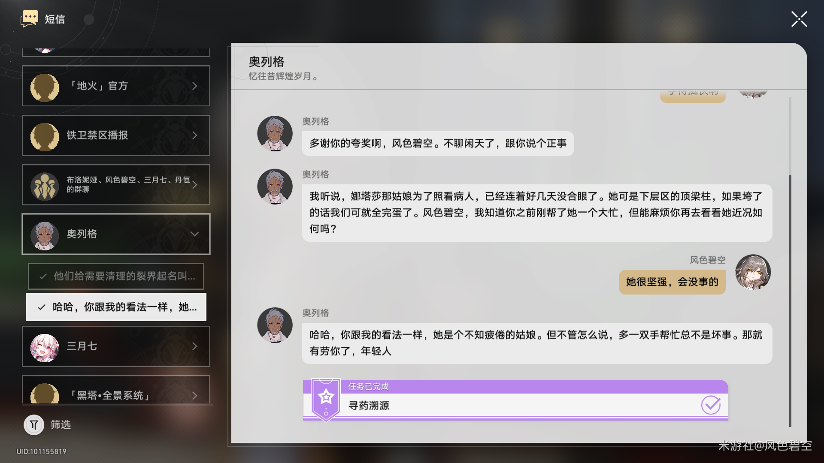Click message about 娜塔莎那姑娘
Image resolution: width=824 pixels, height=463 pixels.
(537, 213)
